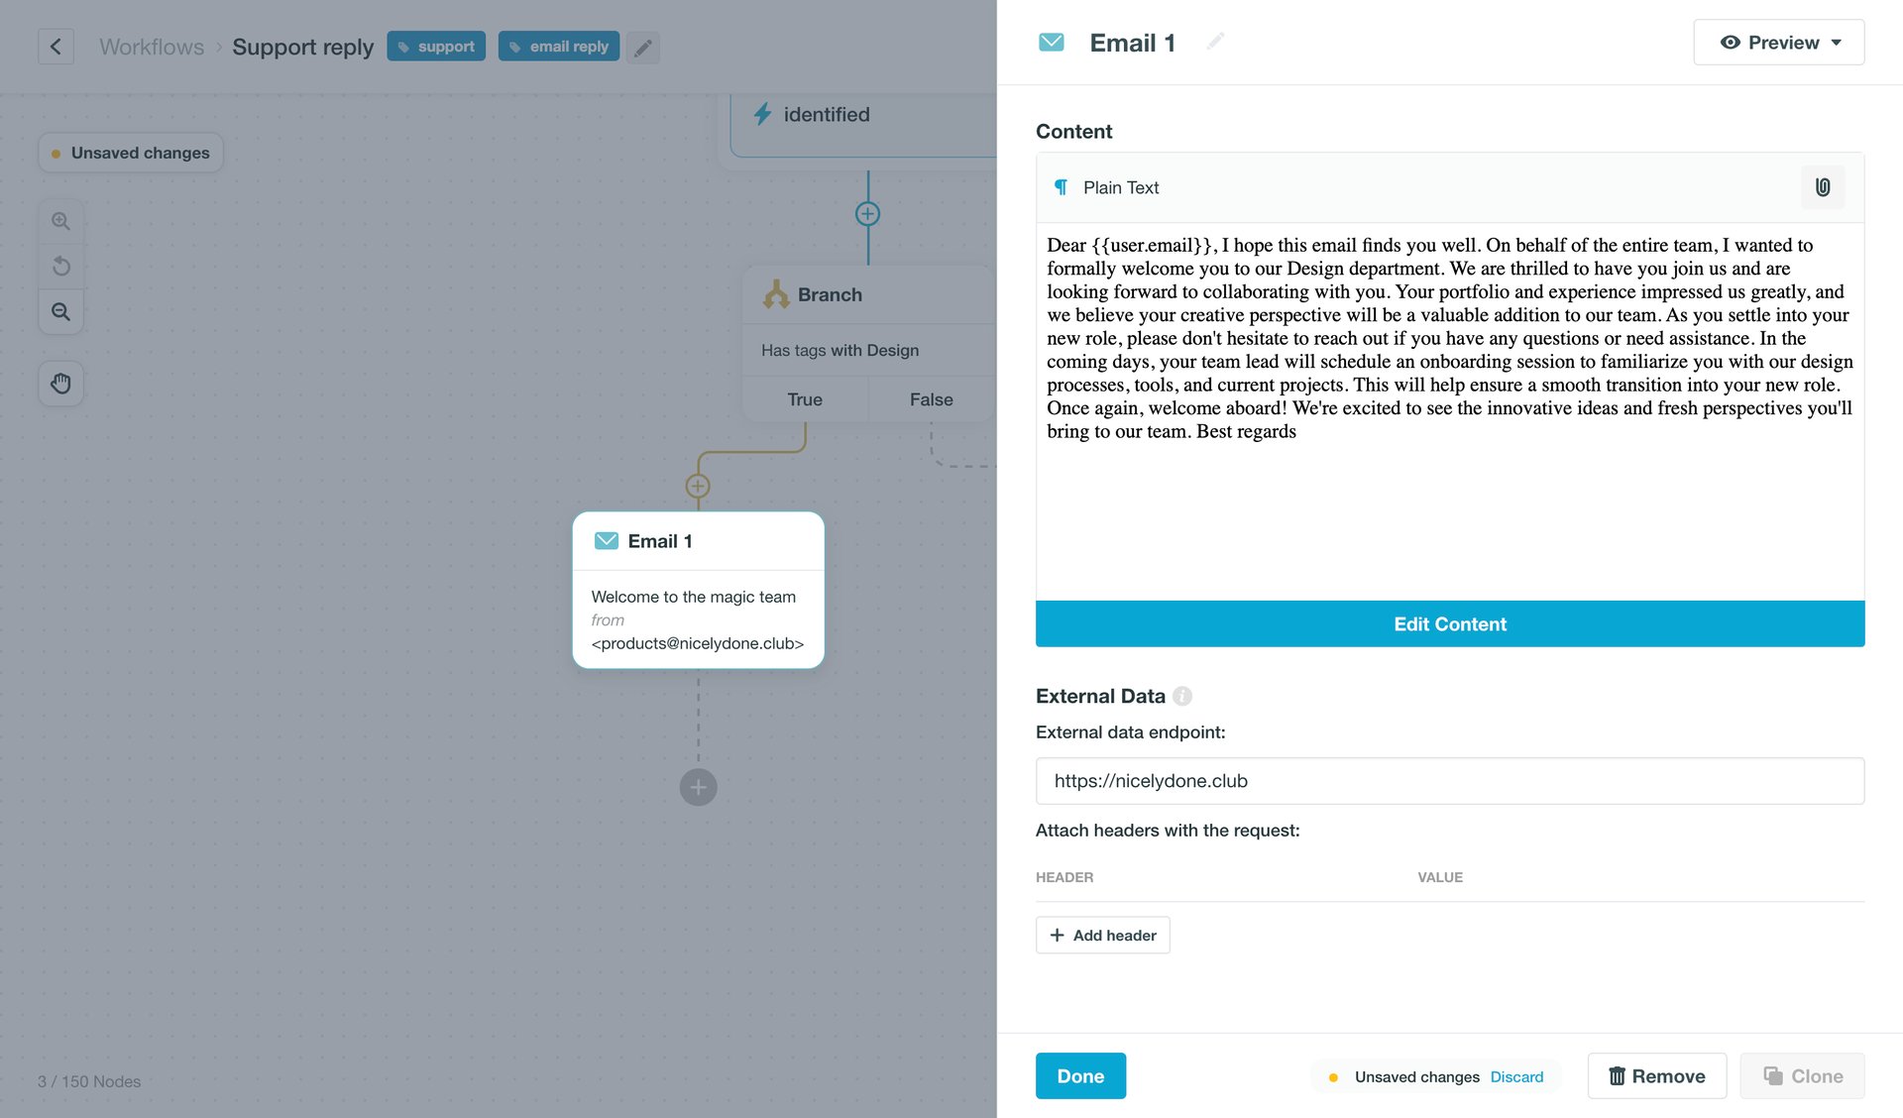Click the undo icon on the canvas
Viewport: 1903px width, 1118px height.
tap(60, 266)
